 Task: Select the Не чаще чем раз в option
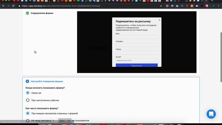pyautogui.click(x=28, y=120)
